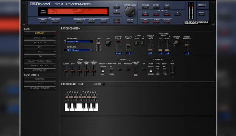Toggle Tone Switch 1
This screenshot has height=136, width=236.
(x=145, y=15)
